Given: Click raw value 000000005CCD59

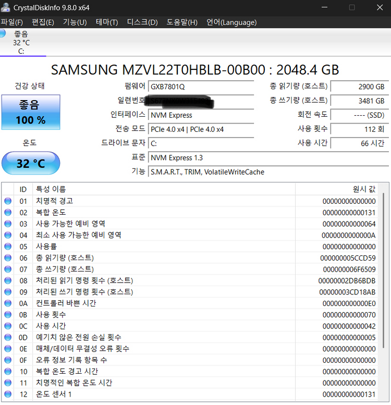Looking at the screenshot, I should pos(348,258).
